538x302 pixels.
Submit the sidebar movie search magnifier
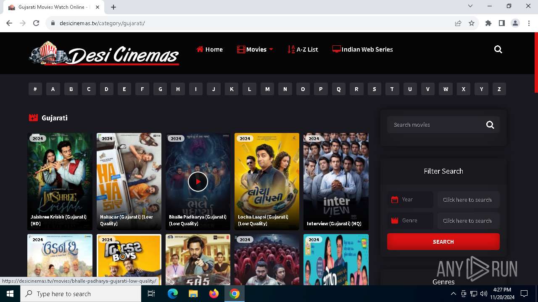pos(490,125)
